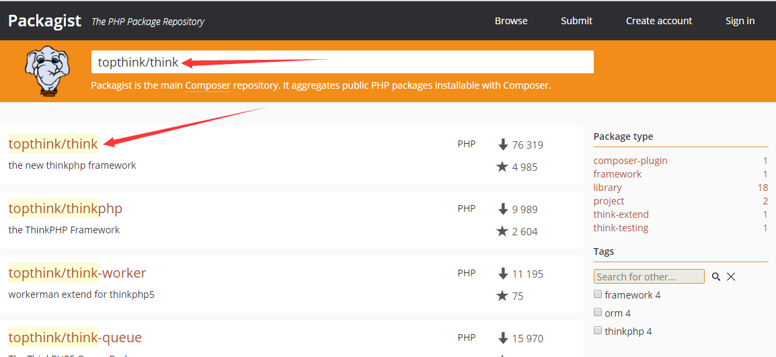Screen dimensions: 776x357
Task: Filter by composer-plugin package type
Action: 630,161
